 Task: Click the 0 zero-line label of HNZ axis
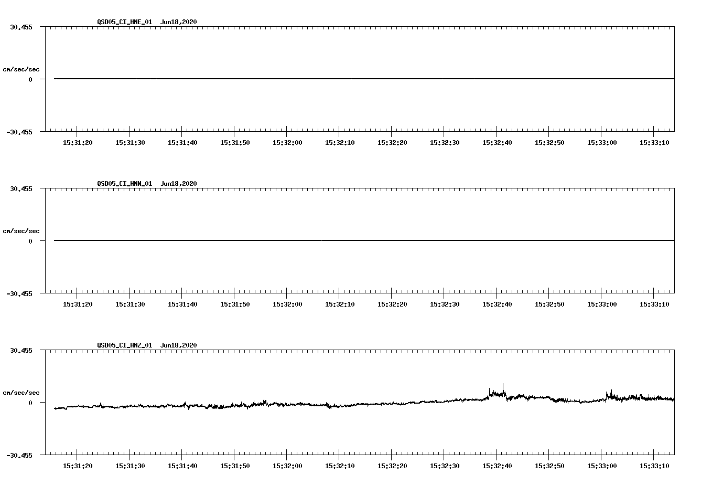pos(30,403)
